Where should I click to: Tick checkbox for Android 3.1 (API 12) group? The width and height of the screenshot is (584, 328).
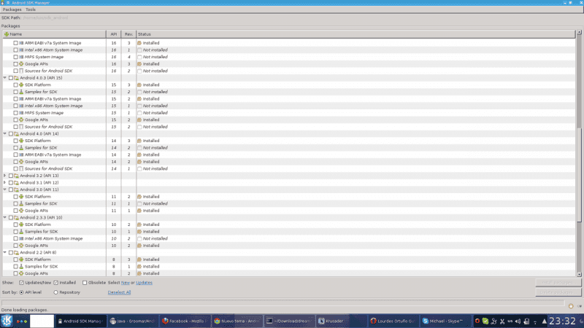click(x=11, y=183)
